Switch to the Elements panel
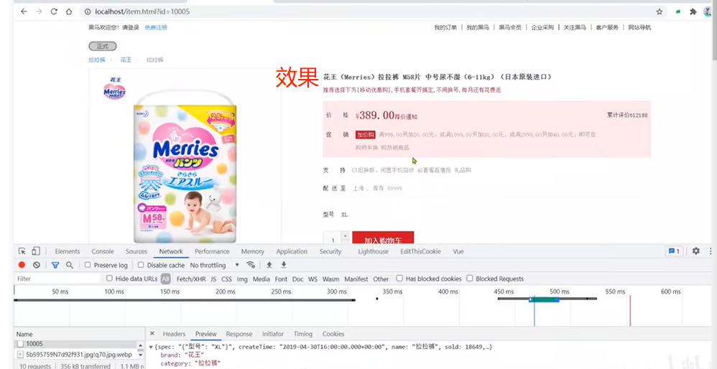717x369 pixels. [x=68, y=251]
